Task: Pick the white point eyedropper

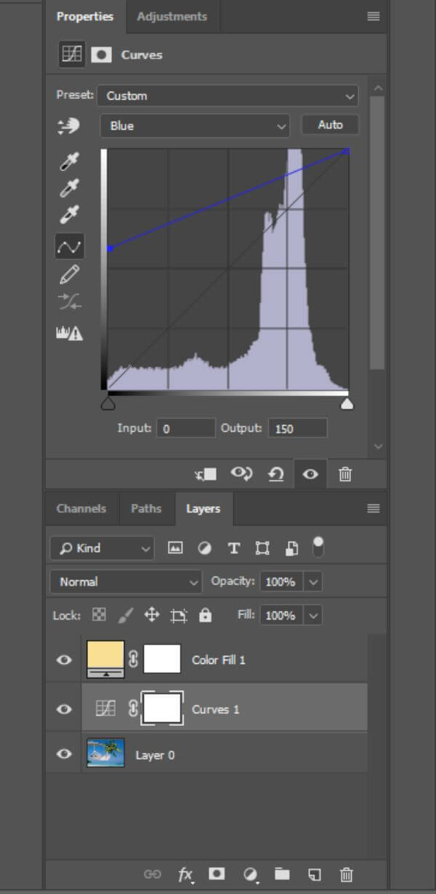Action: click(68, 215)
